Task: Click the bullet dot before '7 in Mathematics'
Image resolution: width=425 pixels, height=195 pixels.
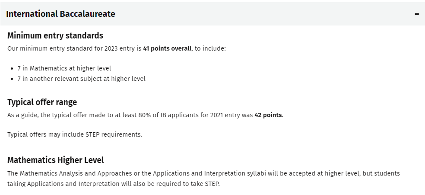Action: [12, 69]
